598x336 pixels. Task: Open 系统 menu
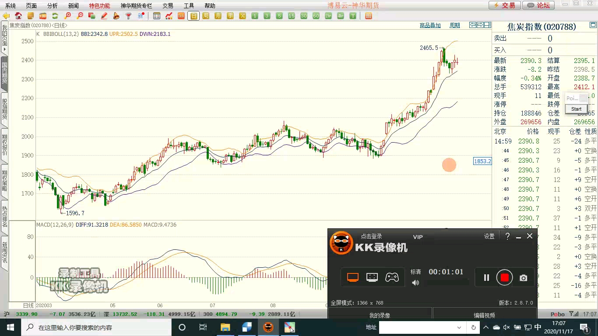pos(11,6)
